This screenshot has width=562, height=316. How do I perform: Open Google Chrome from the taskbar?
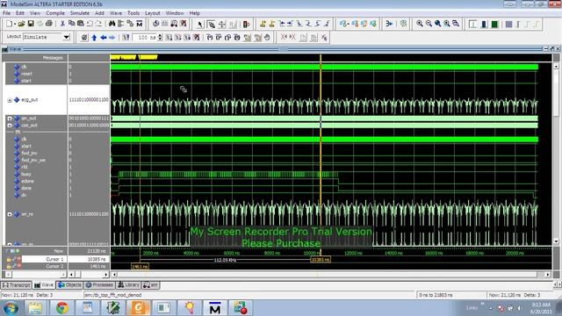[x=61, y=308]
